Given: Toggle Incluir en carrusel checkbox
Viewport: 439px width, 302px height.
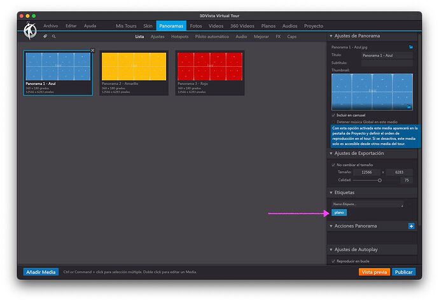Looking at the screenshot, I should (x=333, y=115).
